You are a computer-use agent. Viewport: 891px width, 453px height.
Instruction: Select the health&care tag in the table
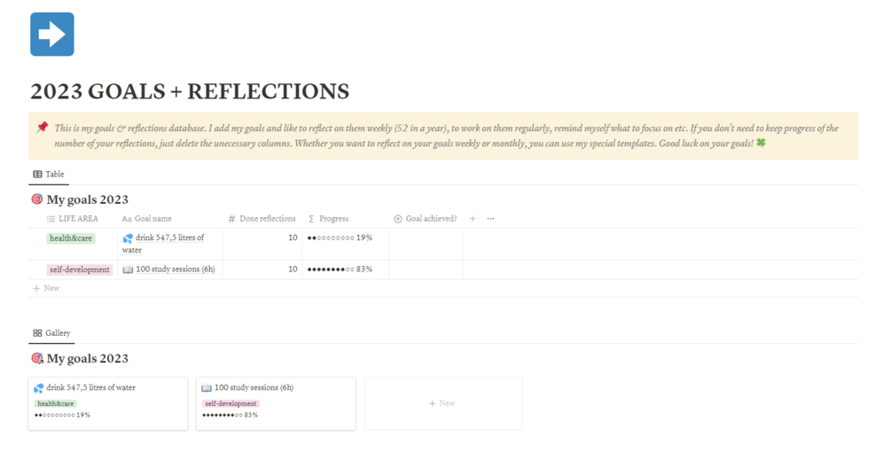(71, 238)
